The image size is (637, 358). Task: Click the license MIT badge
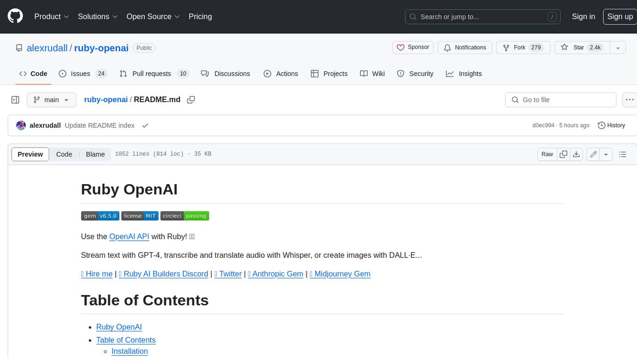coord(140,216)
